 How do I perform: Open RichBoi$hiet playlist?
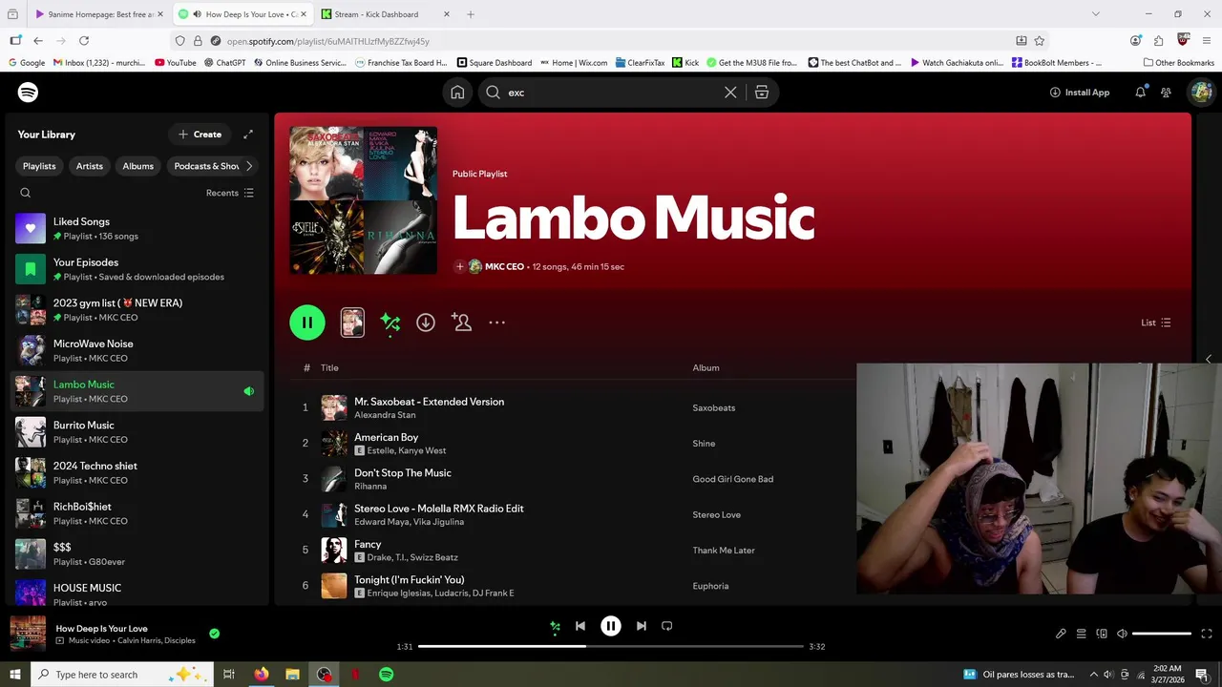pos(137,513)
